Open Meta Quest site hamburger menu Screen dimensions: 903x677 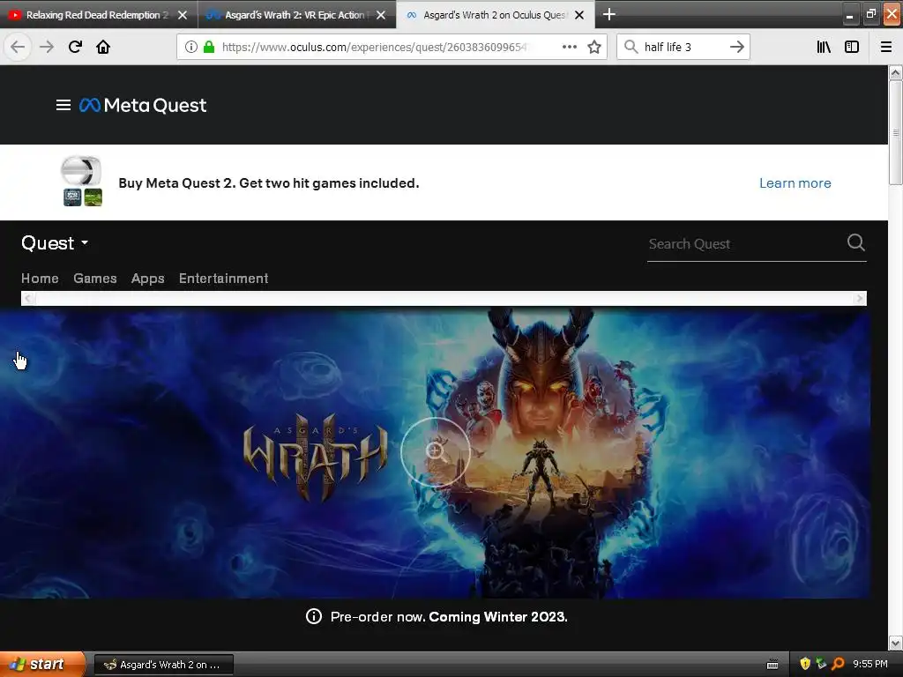63,105
